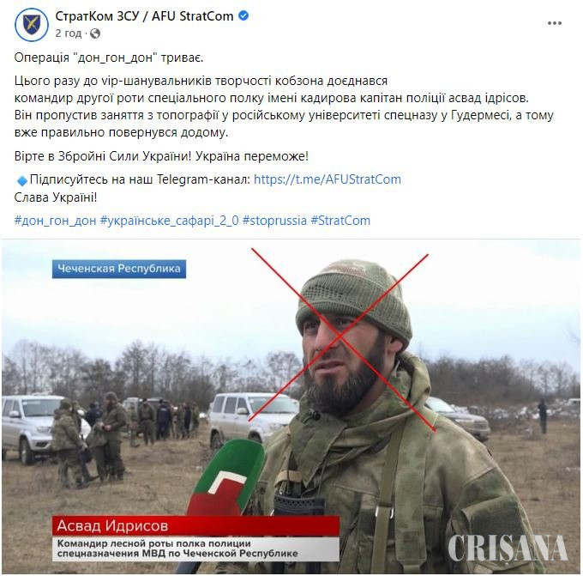Open СтратКом ЗСУ / AFU StratCom page name

[x=144, y=16]
